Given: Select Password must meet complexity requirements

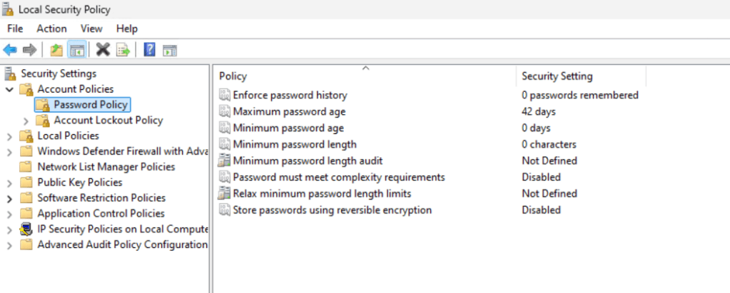Looking at the screenshot, I should click(x=338, y=177).
